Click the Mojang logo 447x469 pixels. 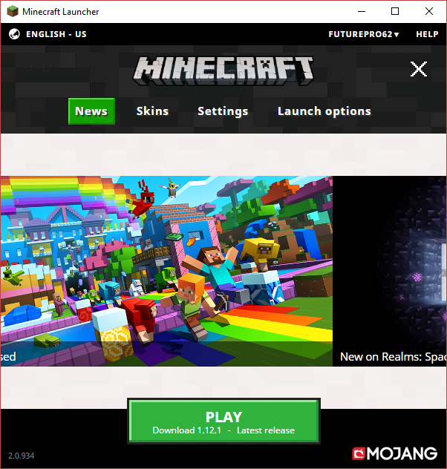(394, 453)
